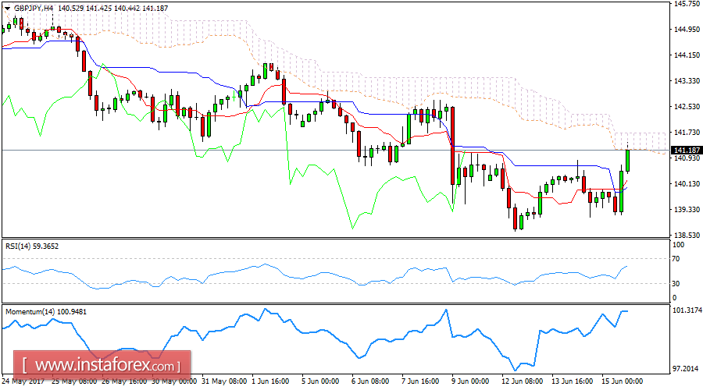Click the 140.130 price scale value
703x390 pixels.
tap(687, 183)
